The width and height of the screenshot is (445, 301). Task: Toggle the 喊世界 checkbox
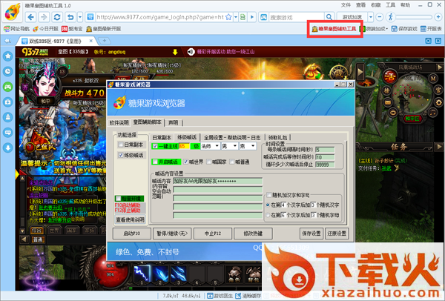[x=185, y=162]
